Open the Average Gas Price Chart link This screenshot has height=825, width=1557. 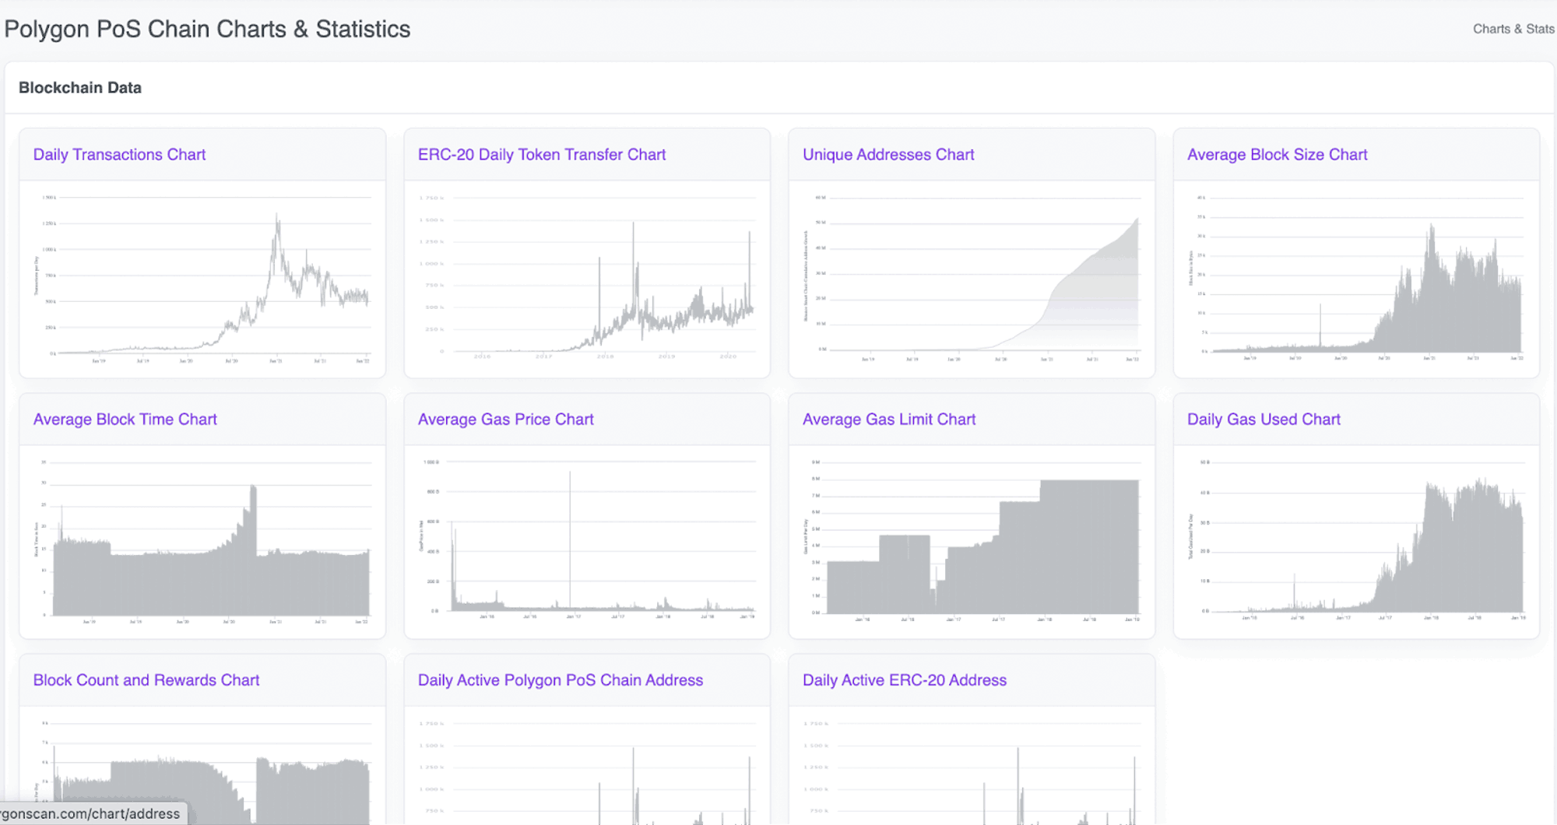click(505, 419)
